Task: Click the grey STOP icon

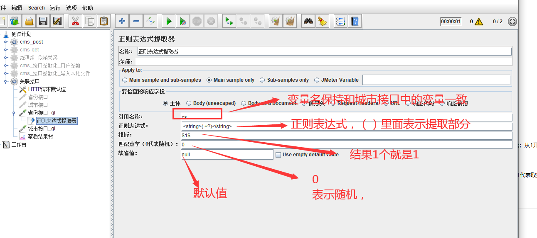Action: [x=197, y=21]
